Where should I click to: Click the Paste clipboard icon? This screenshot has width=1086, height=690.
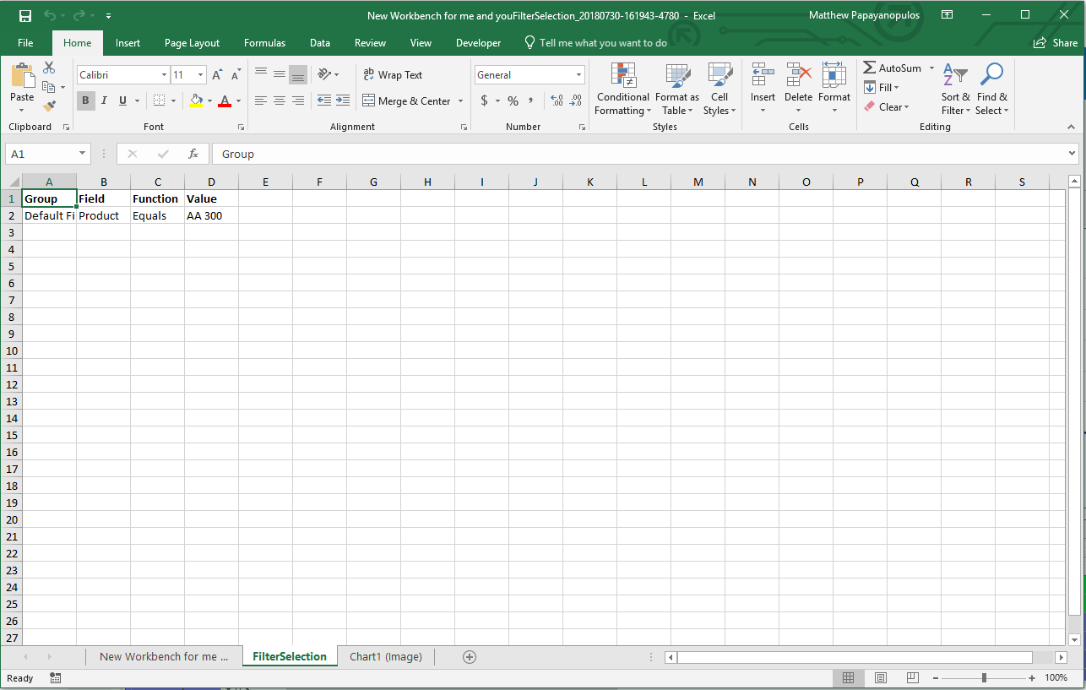[22, 77]
